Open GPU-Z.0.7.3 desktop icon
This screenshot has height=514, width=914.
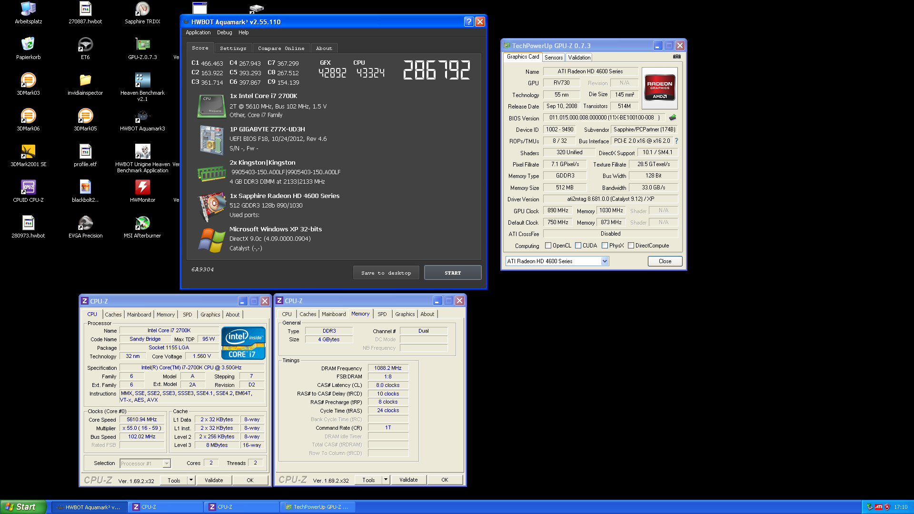coord(142,48)
